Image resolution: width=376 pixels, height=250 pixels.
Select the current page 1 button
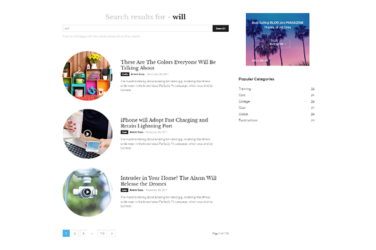tap(66, 233)
